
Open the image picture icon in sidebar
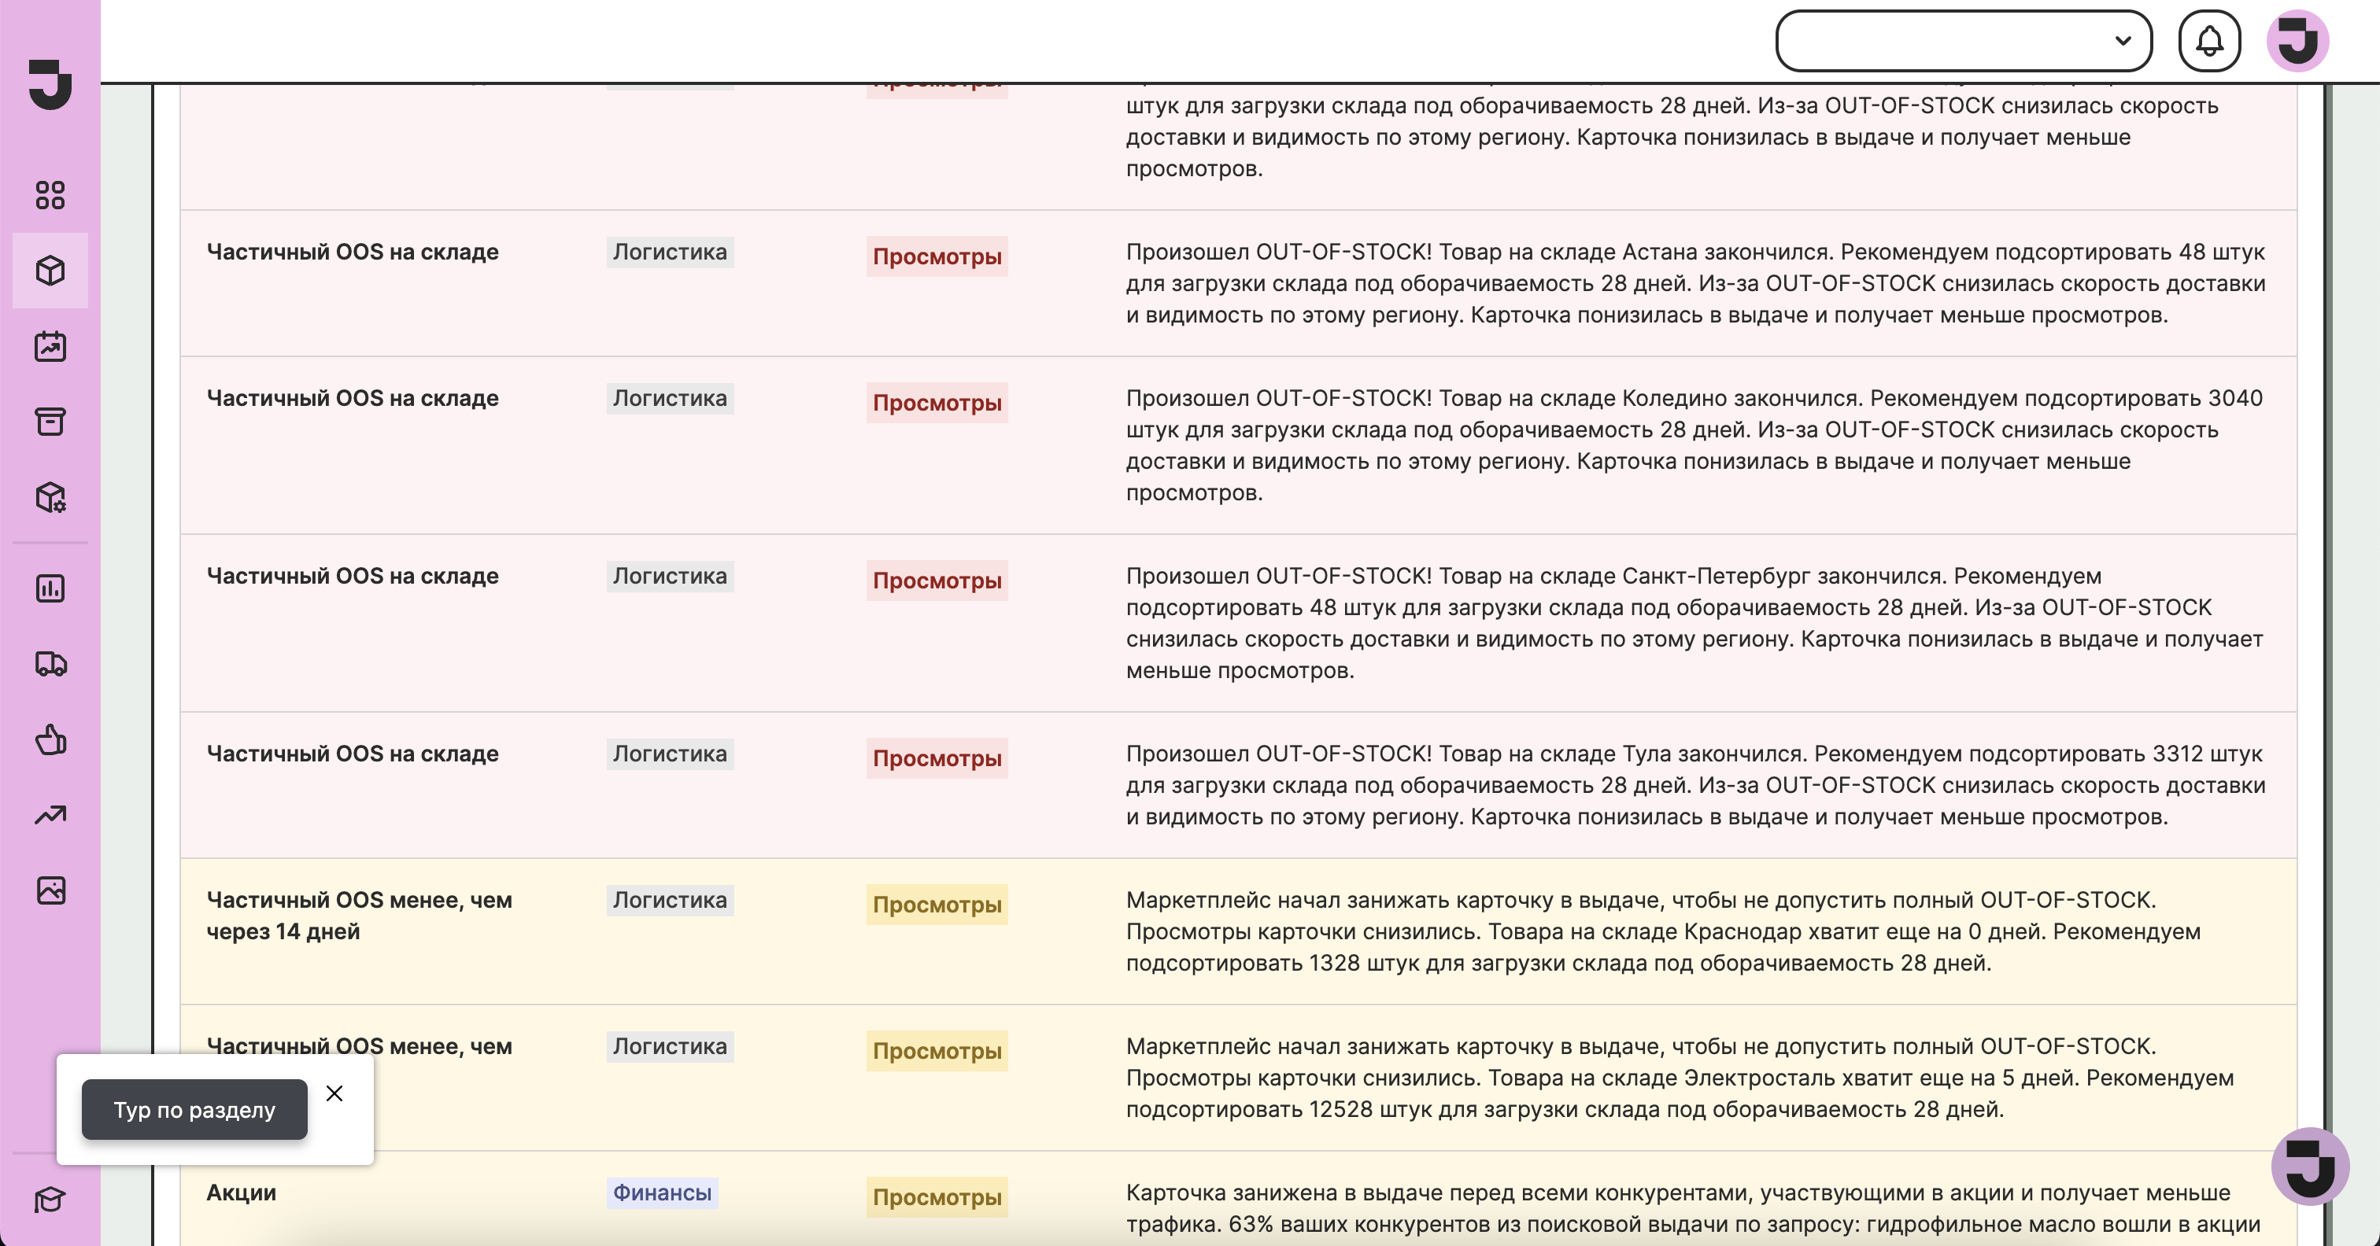pos(50,890)
